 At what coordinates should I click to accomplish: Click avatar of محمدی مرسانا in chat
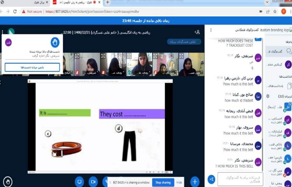coord(258,146)
